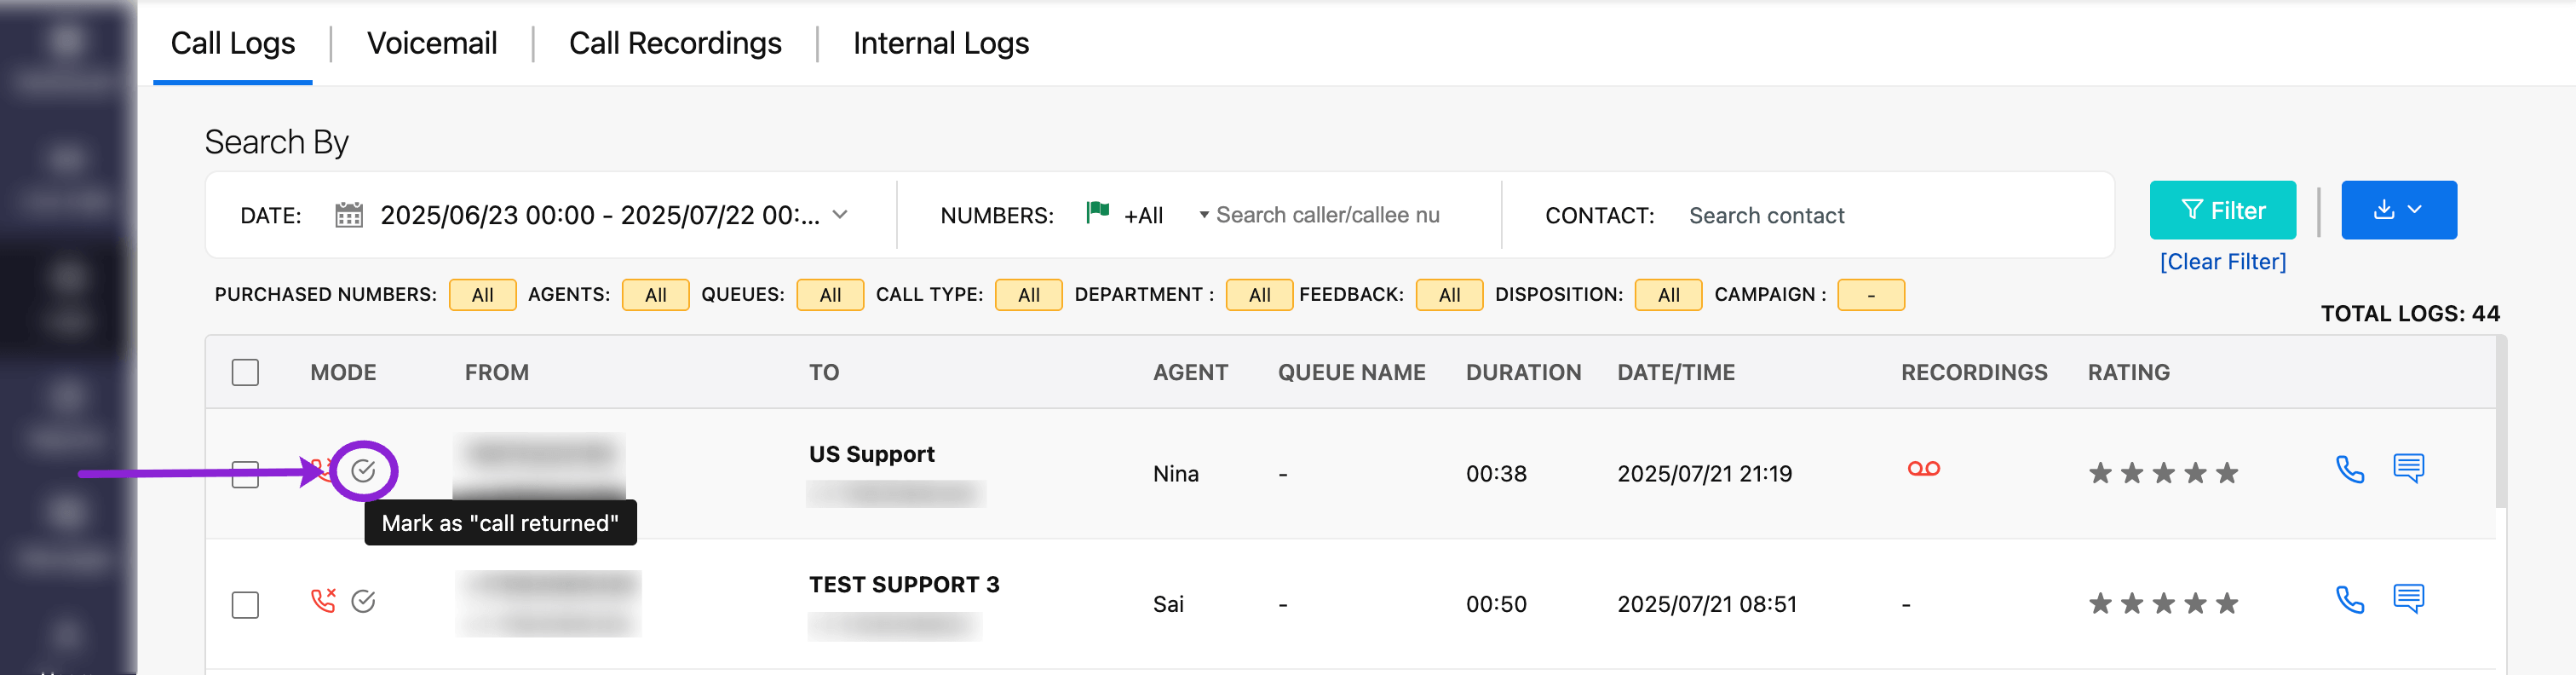
Task: Check the US Support row checkbox
Action: [245, 474]
